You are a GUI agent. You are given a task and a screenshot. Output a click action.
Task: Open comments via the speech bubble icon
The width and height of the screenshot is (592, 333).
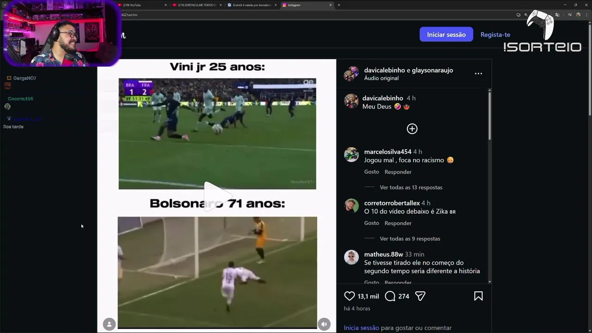tap(390, 296)
